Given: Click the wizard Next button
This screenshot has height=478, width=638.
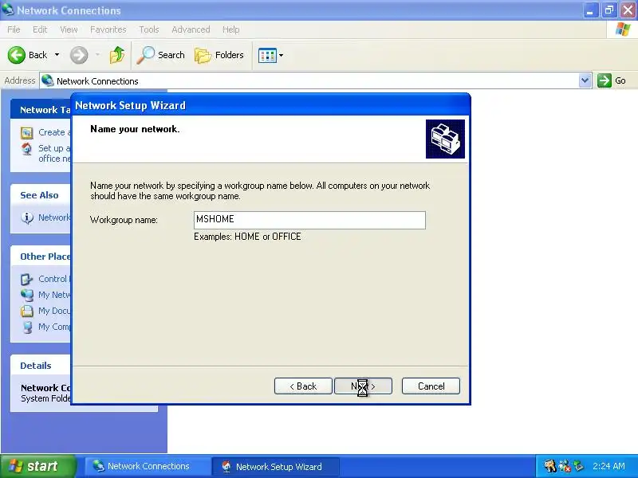Looking at the screenshot, I should click(363, 386).
